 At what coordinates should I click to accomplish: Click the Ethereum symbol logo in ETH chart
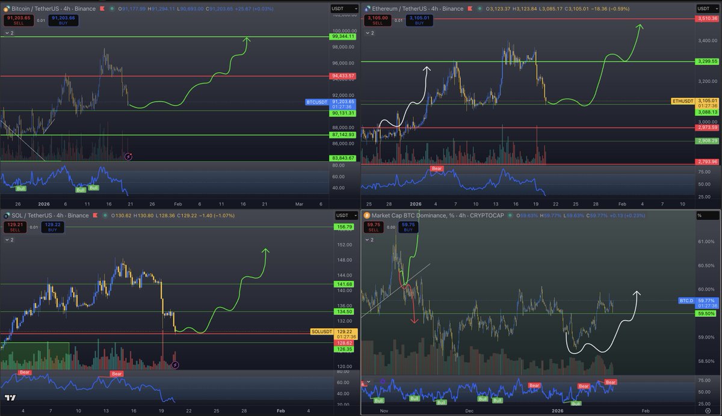tap(368, 9)
